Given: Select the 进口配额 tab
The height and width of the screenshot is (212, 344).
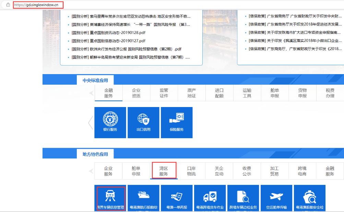Looking at the screenshot, I should [219, 93].
